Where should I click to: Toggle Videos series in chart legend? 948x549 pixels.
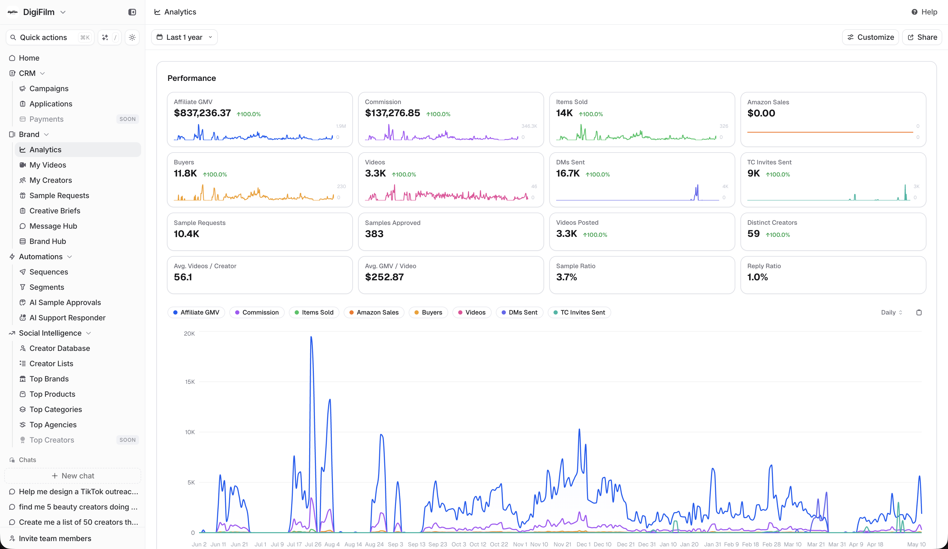coord(472,312)
